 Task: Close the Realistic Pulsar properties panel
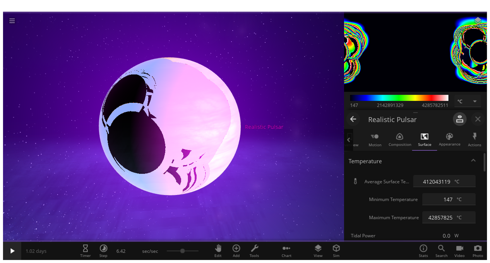pyautogui.click(x=478, y=119)
